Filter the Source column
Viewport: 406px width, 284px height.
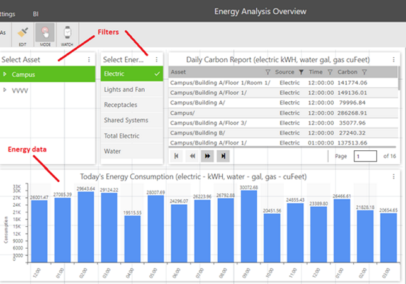pyautogui.click(x=301, y=72)
